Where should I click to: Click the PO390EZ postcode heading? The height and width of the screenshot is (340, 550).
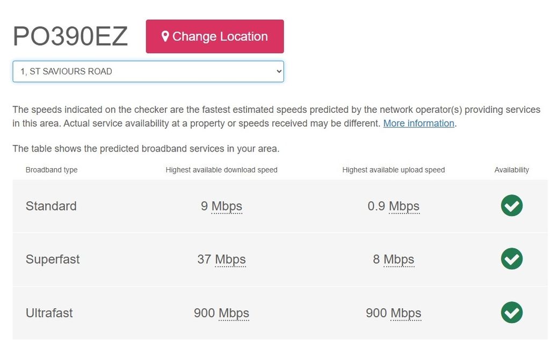click(x=70, y=37)
